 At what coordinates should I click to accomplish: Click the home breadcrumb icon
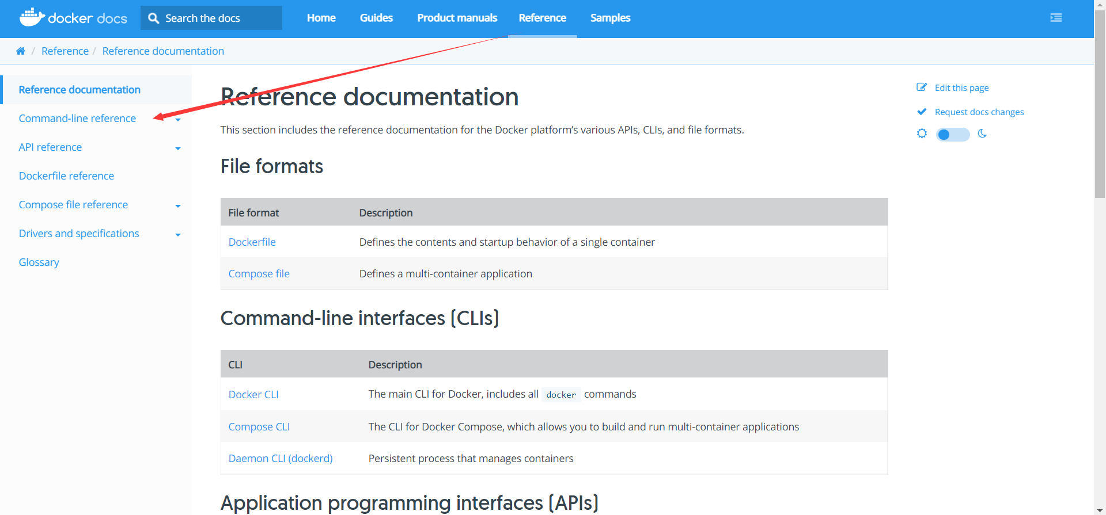21,51
